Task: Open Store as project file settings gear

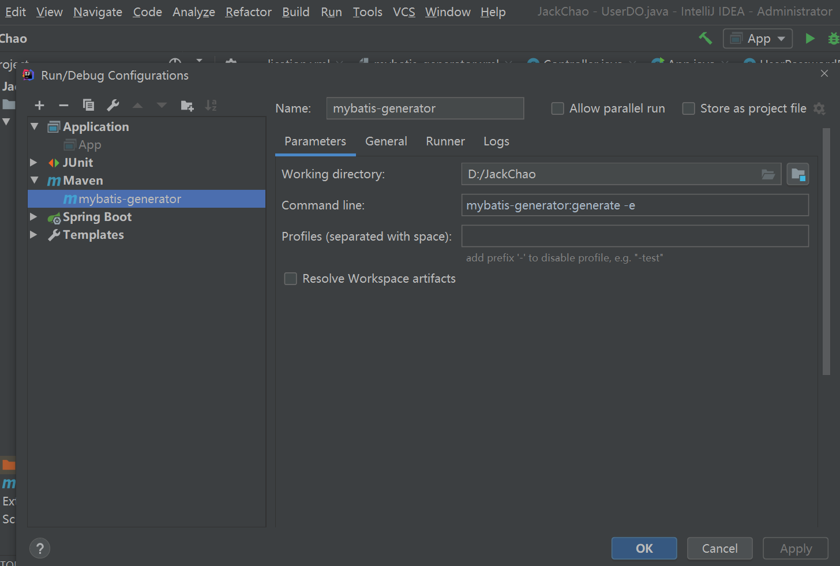Action: coord(819,108)
